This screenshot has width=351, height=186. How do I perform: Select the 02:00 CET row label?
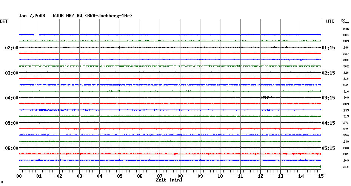12,48
